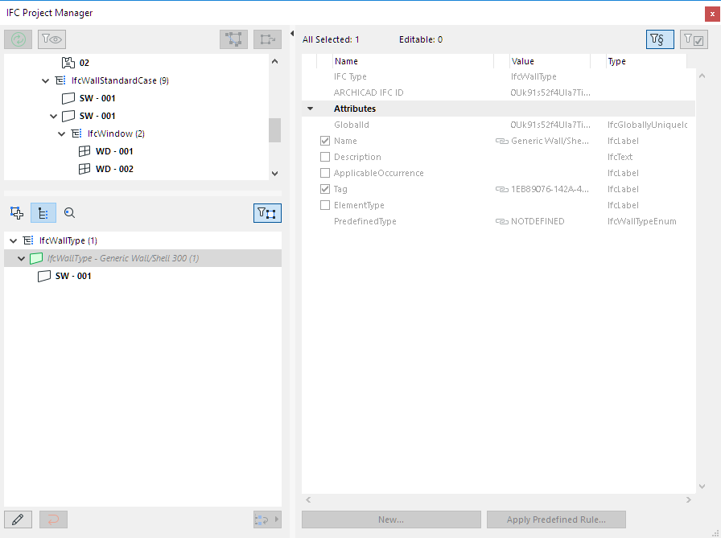Click the selection highlight icon near top right
This screenshot has height=538, width=721.
coord(233,38)
